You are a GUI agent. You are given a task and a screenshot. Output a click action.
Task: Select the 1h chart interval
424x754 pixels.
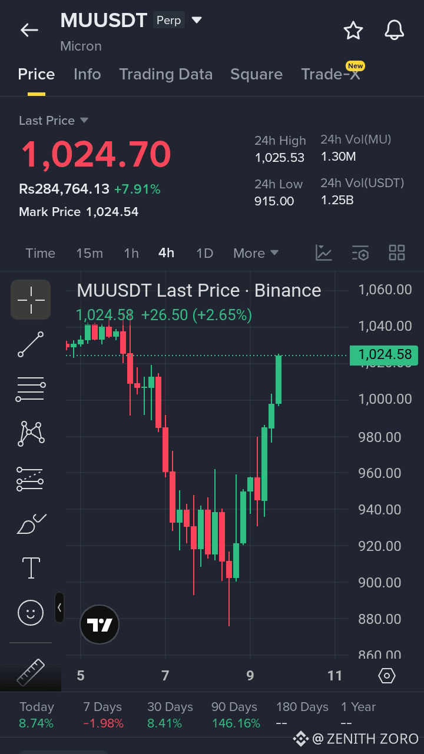coord(131,253)
